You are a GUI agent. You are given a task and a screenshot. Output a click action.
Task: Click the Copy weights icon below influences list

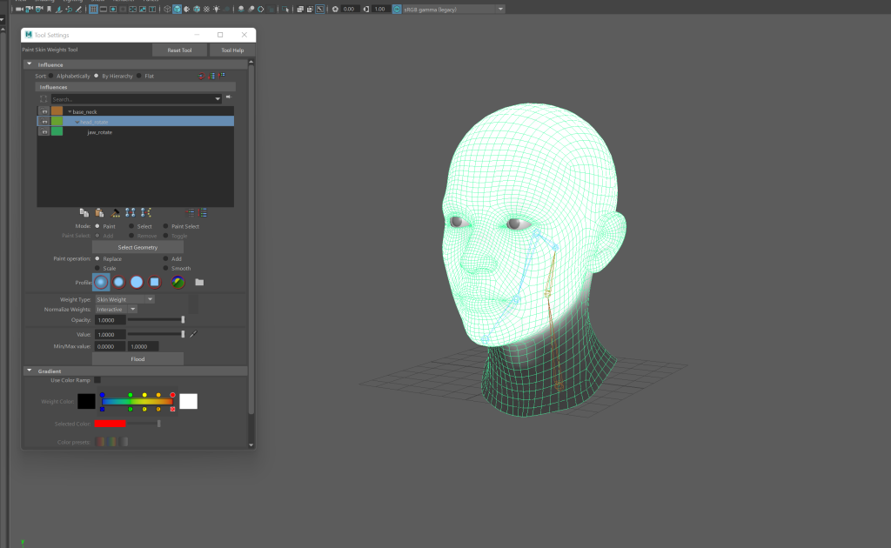(84, 212)
